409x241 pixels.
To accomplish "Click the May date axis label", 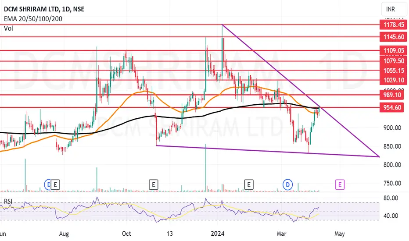I will (340, 234).
